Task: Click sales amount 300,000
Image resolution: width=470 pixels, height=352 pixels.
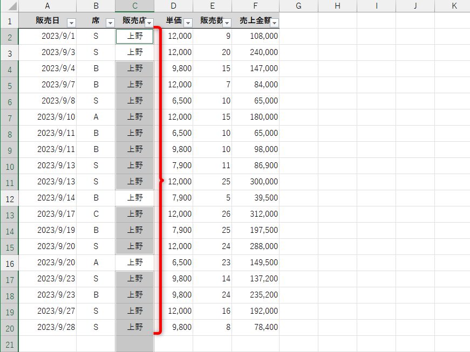Action: click(255, 182)
